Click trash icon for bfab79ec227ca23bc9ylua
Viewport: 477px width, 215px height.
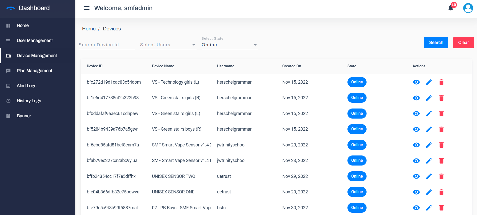tap(441, 161)
